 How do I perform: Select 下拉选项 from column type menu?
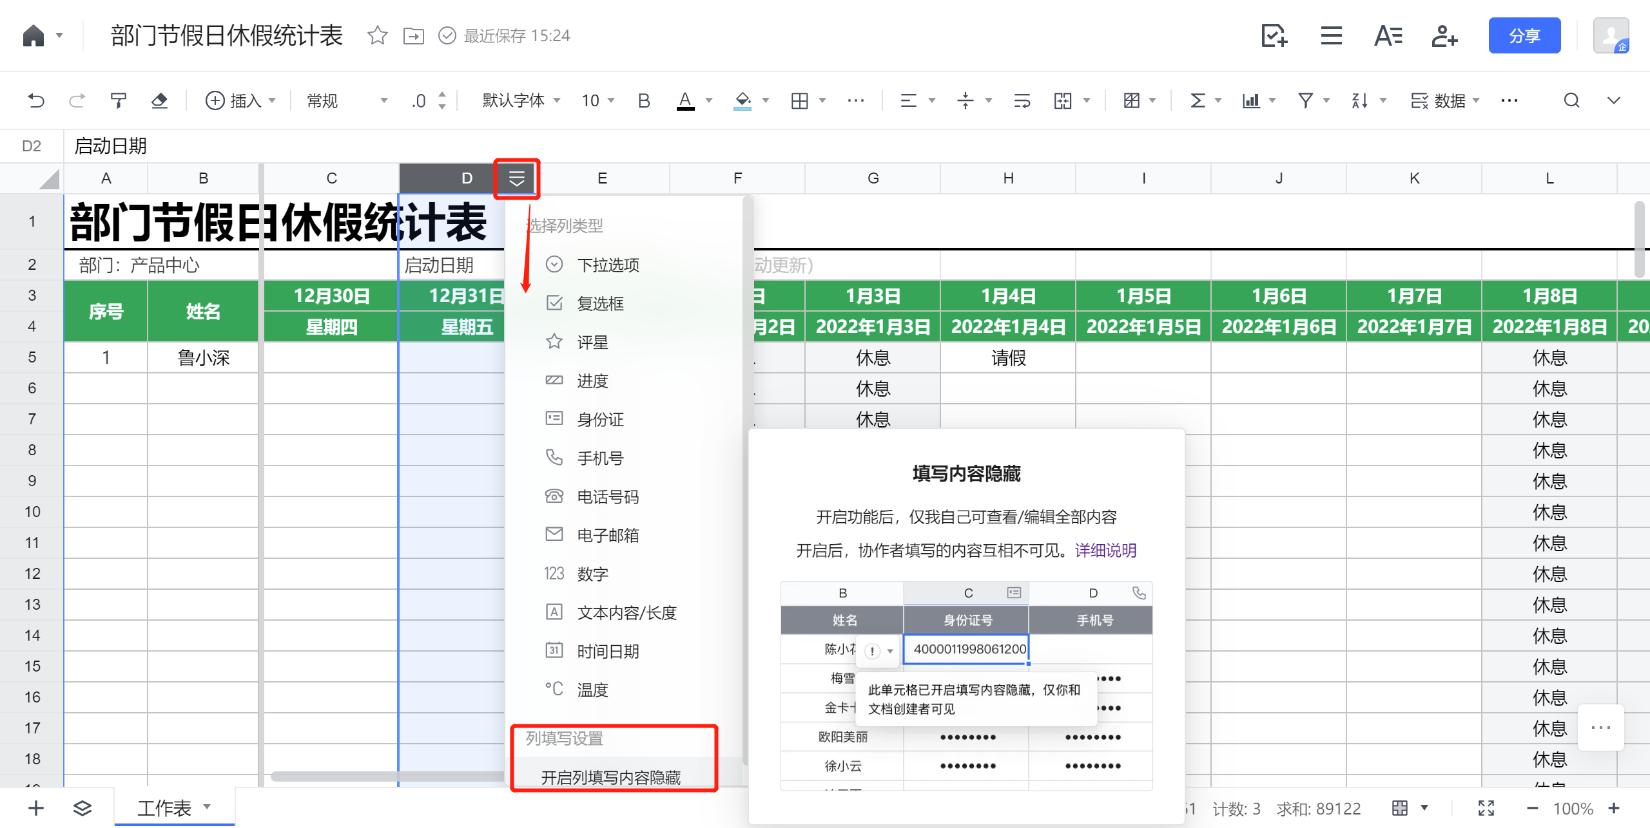[x=608, y=265]
